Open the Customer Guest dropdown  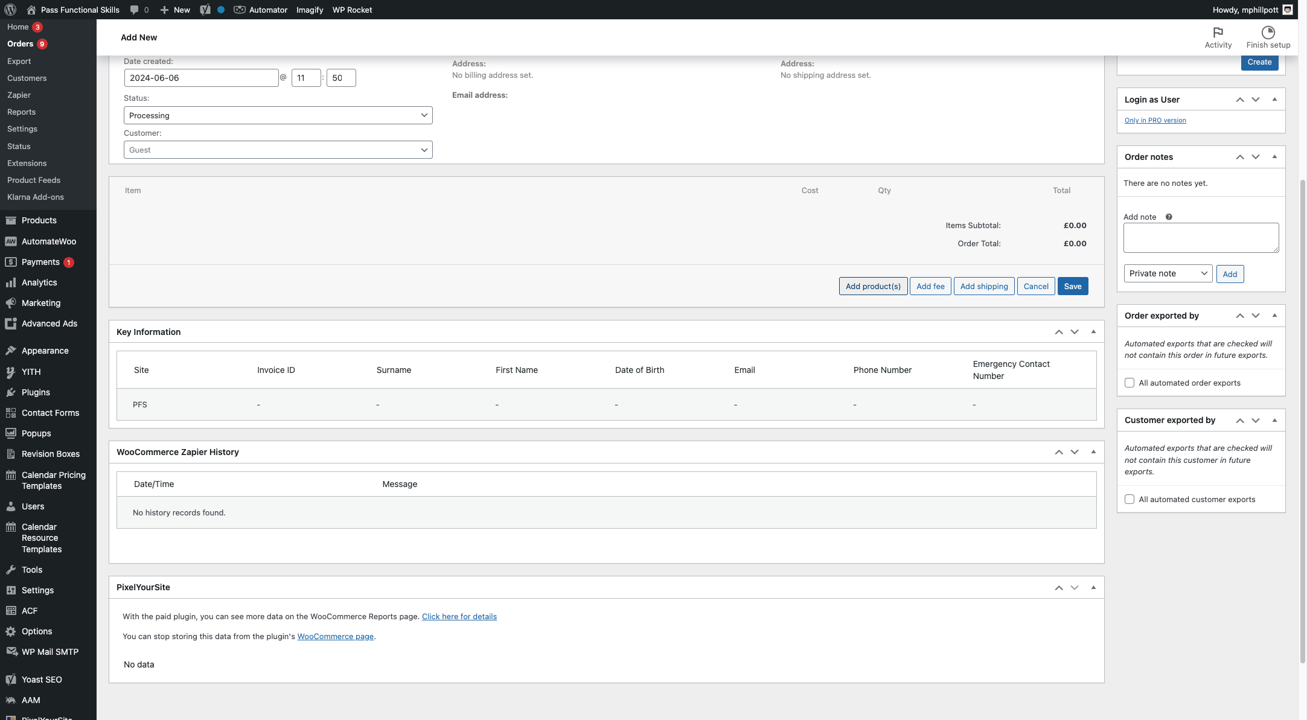pos(278,150)
